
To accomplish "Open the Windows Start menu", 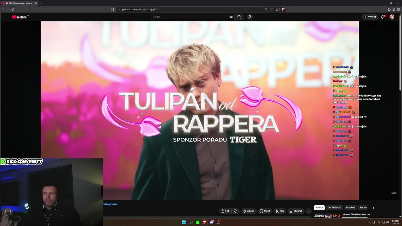I will [184, 222].
